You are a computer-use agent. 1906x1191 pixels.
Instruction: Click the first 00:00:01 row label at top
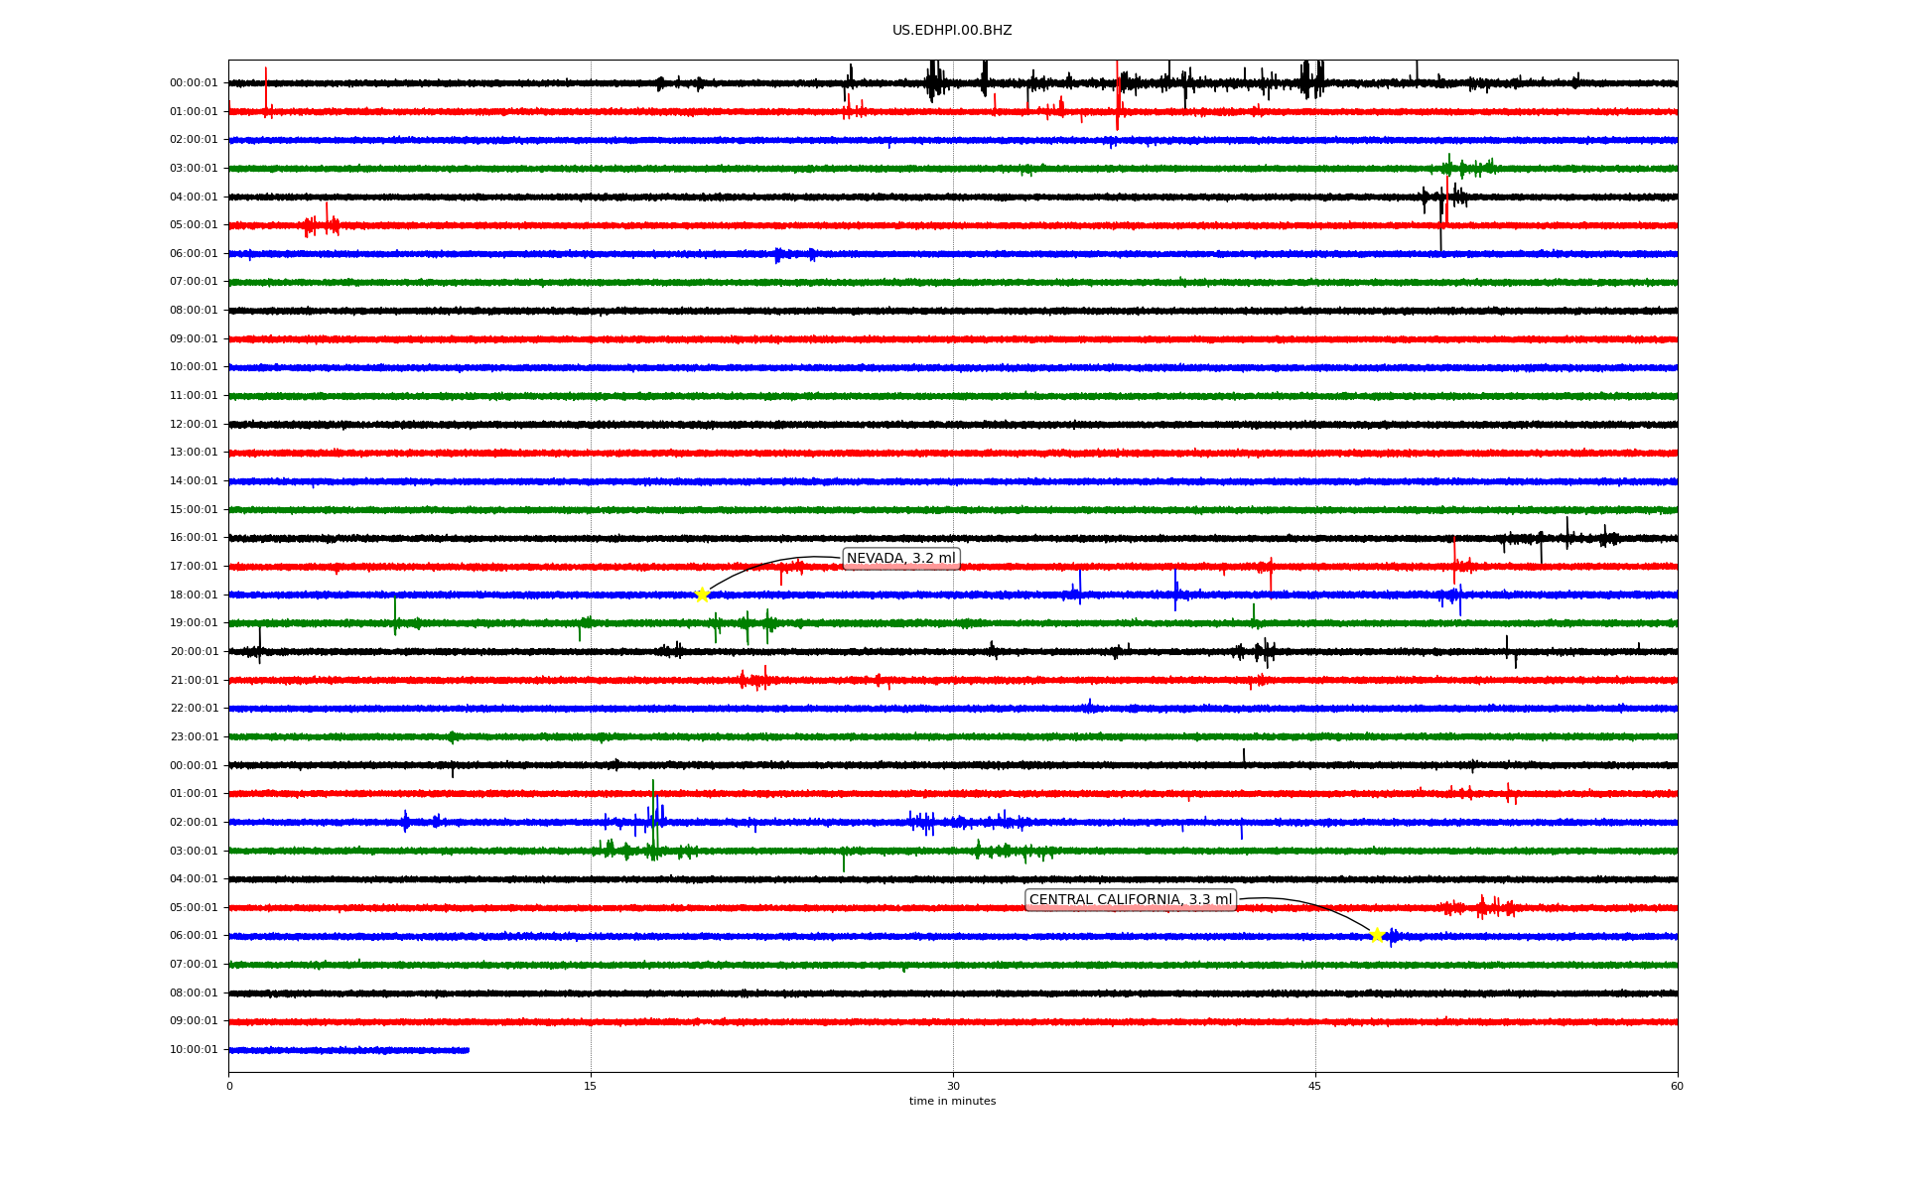[x=194, y=83]
